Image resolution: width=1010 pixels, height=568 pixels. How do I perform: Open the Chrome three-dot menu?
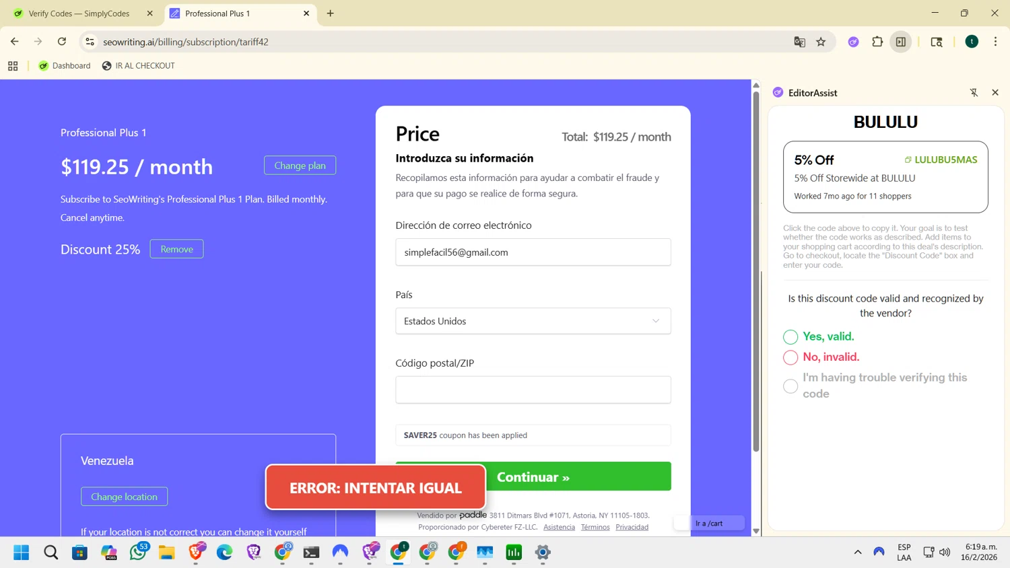click(995, 42)
